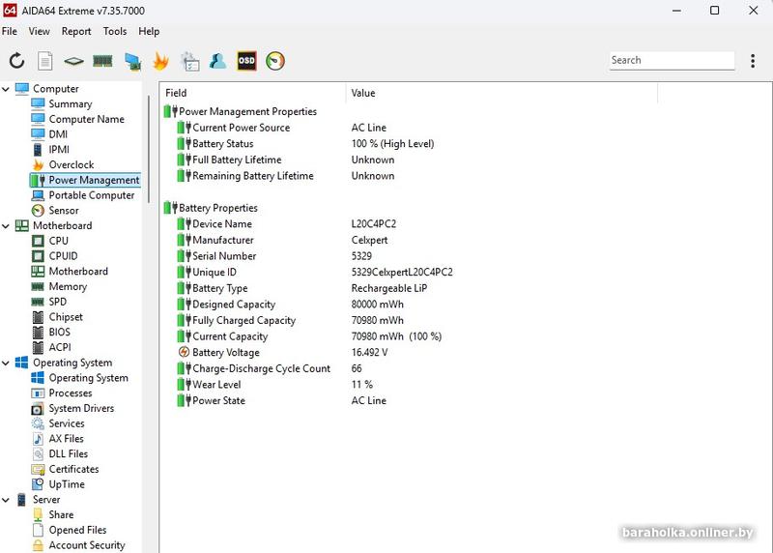The height and width of the screenshot is (553, 773).
Task: Click the AIDA64 app logo icon
Action: pos(10,10)
